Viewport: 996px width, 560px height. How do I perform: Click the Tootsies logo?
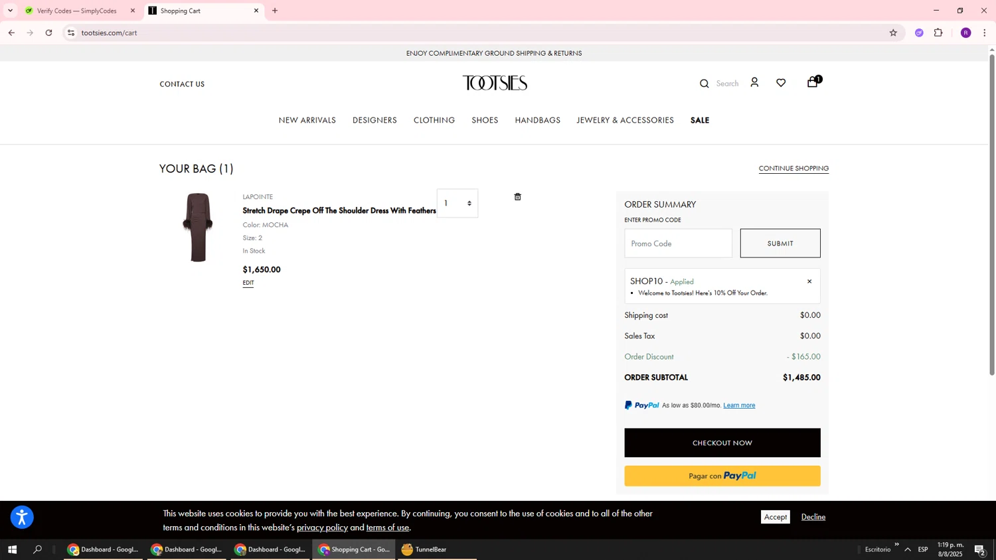pos(495,83)
